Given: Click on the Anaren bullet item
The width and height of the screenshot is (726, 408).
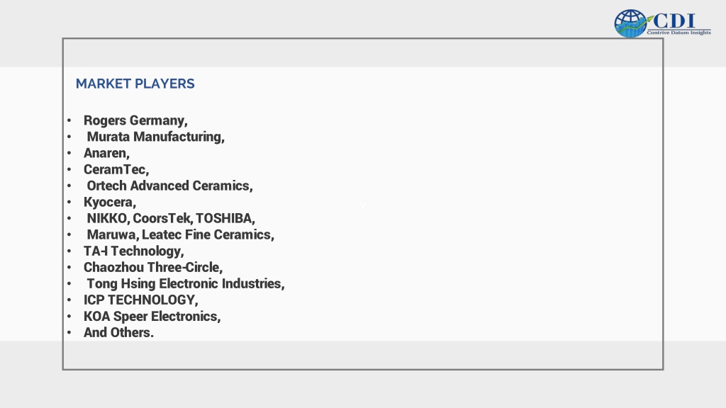Looking at the screenshot, I should pos(106,153).
